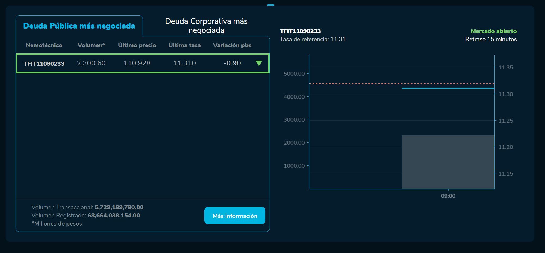Screen dimensions: 545x253
Task: Sort by the Última tasa column header
Action: 185,45
